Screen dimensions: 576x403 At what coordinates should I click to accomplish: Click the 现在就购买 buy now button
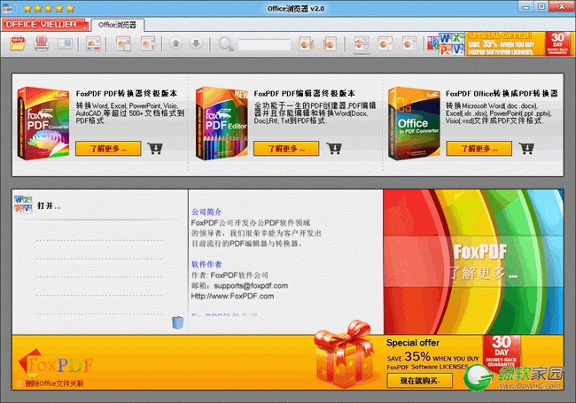point(420,380)
